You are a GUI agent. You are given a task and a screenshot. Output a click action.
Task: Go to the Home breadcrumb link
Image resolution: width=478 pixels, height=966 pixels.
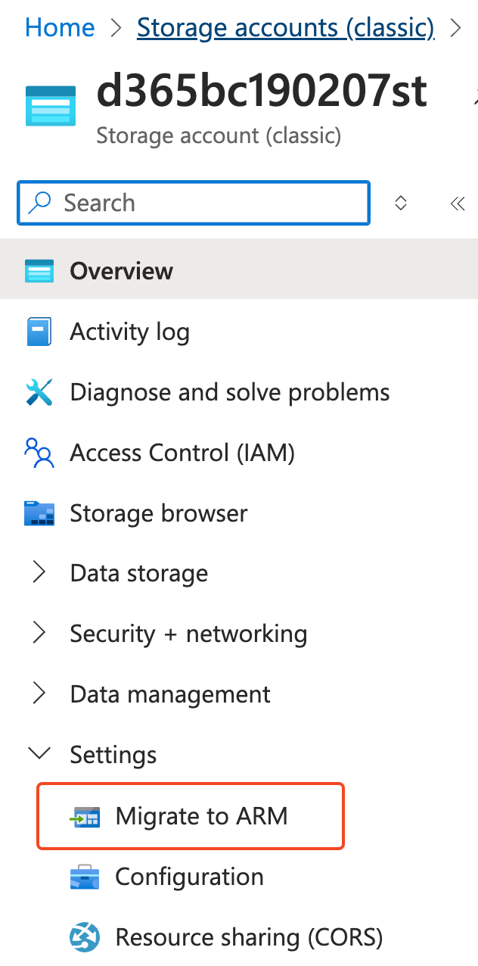click(60, 28)
